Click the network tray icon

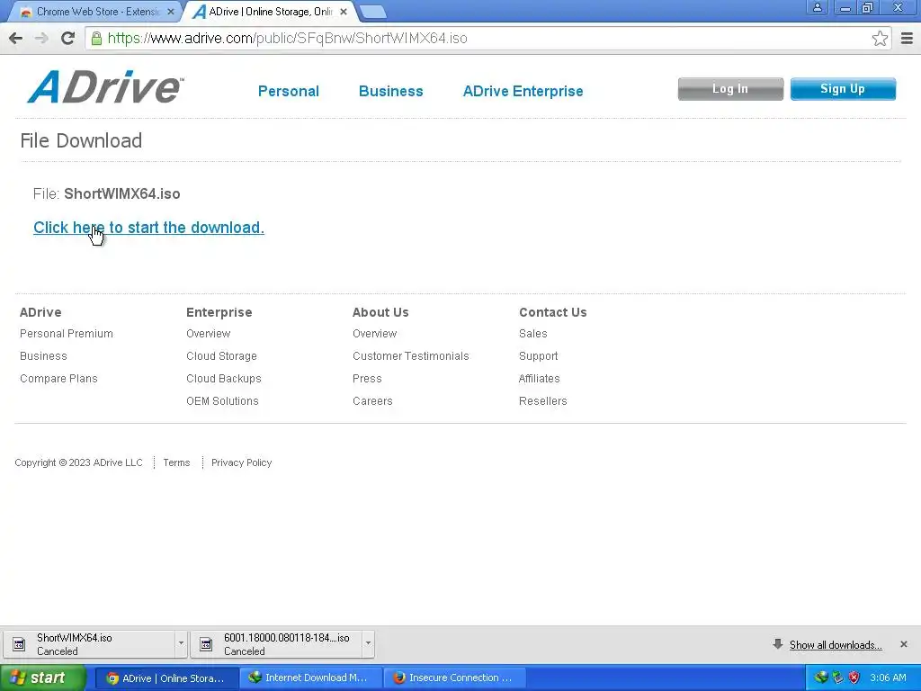coord(837,678)
